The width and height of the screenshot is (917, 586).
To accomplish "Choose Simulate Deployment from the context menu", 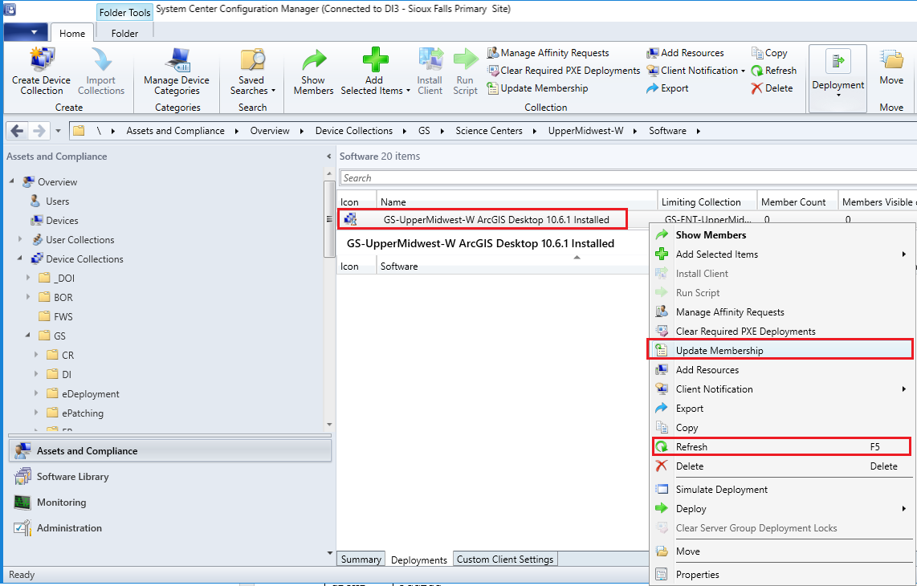I will click(782, 490).
